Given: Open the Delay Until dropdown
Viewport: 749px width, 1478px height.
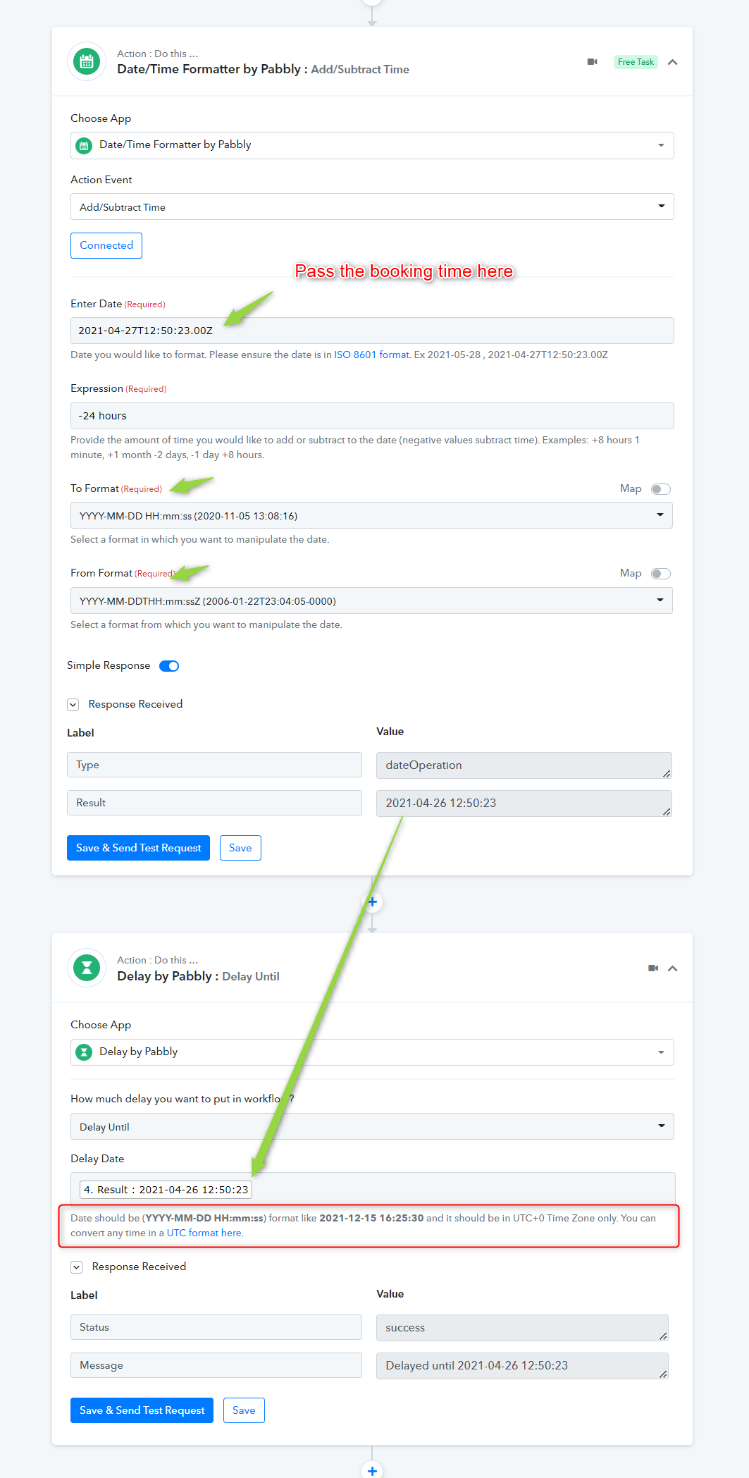Looking at the screenshot, I should [372, 1126].
